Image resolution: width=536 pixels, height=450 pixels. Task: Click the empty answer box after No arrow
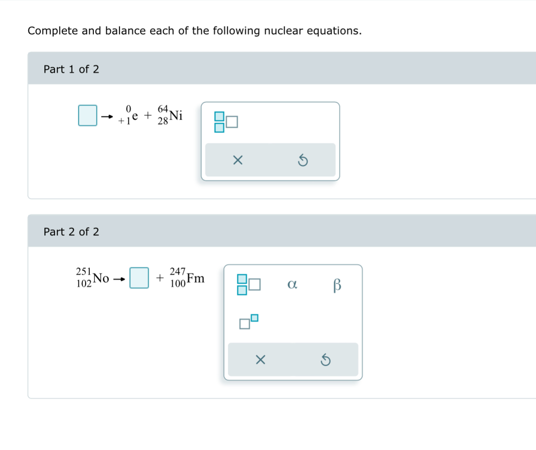tap(139, 278)
